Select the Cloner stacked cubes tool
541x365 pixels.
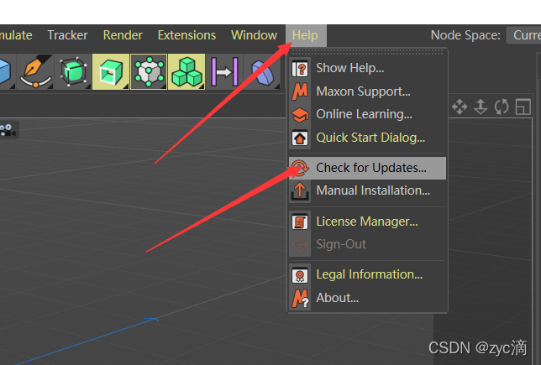(186, 71)
